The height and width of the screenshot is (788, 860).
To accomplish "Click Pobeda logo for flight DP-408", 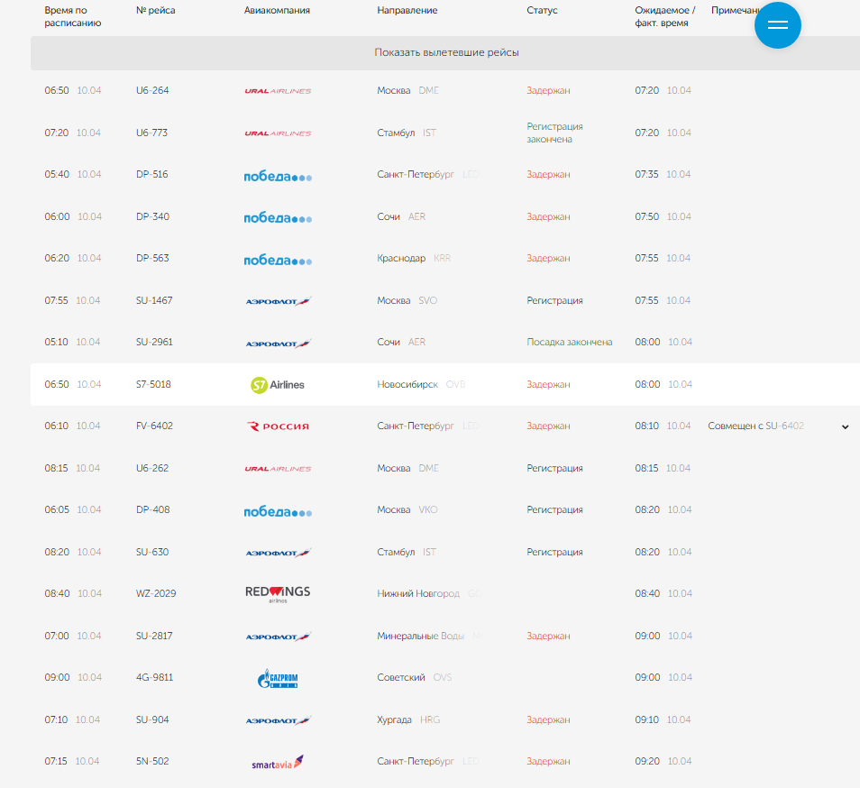I will point(278,511).
